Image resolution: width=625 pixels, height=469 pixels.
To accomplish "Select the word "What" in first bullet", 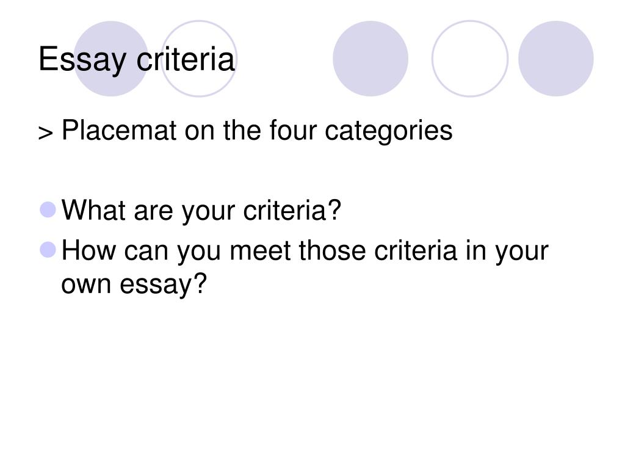I will coord(93,210).
